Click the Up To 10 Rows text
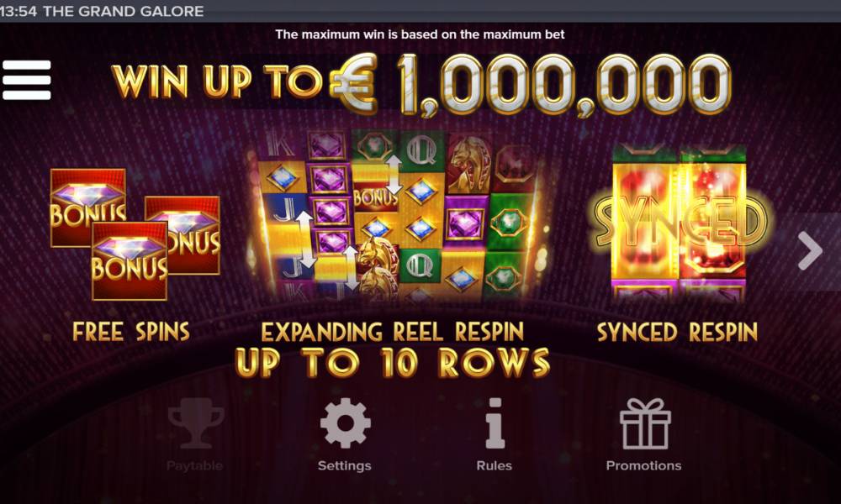Screen dimensions: 841x504 point(393,363)
